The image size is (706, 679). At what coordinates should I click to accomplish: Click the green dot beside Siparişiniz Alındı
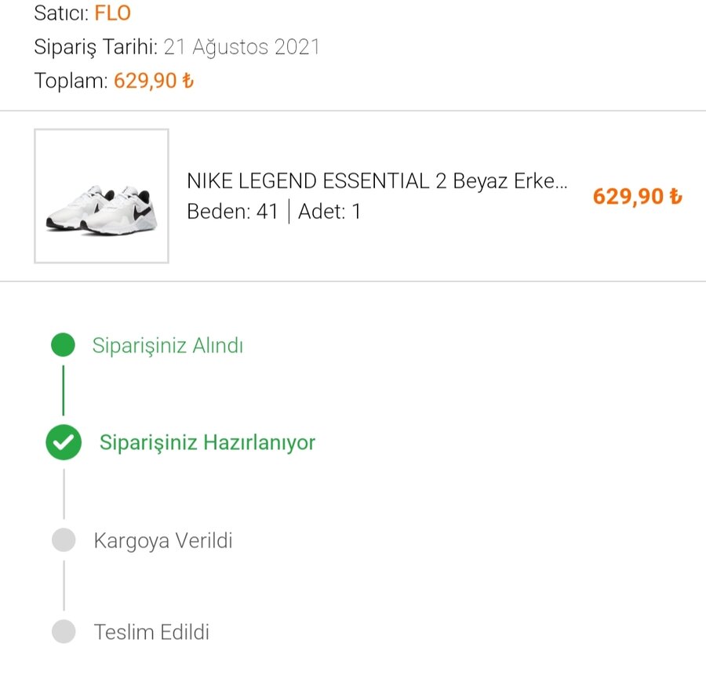(63, 345)
